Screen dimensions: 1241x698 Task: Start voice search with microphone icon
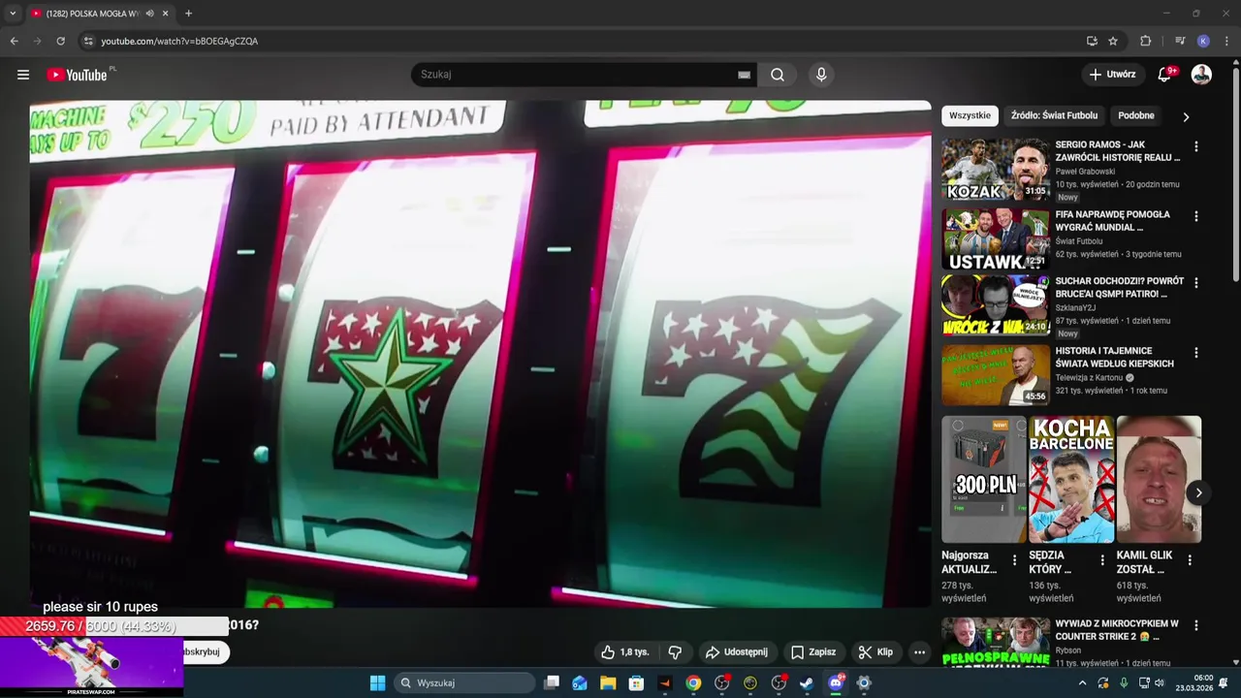coord(821,75)
